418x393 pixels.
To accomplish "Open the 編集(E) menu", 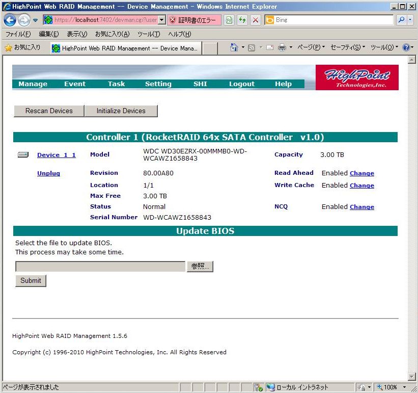I will pyautogui.click(x=48, y=34).
